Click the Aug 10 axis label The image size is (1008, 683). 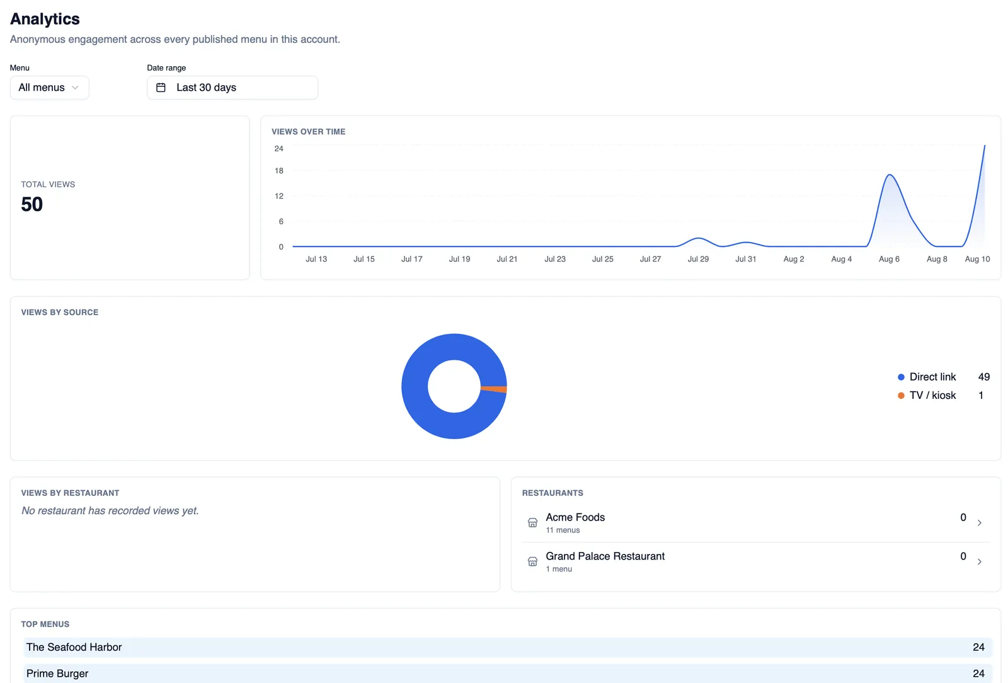point(977,259)
